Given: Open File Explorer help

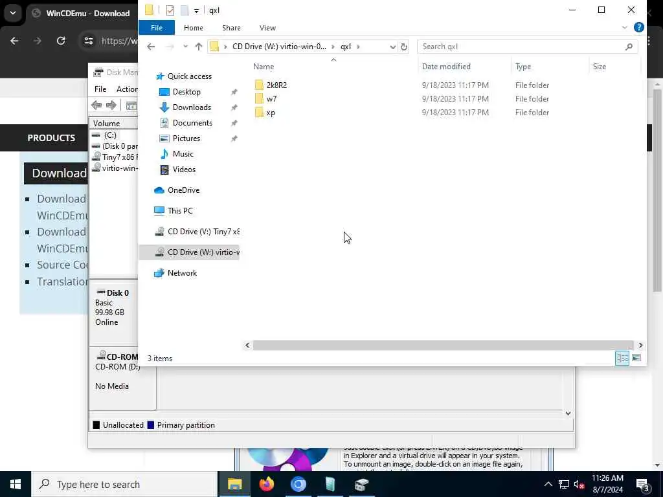Looking at the screenshot, I should tap(639, 27).
